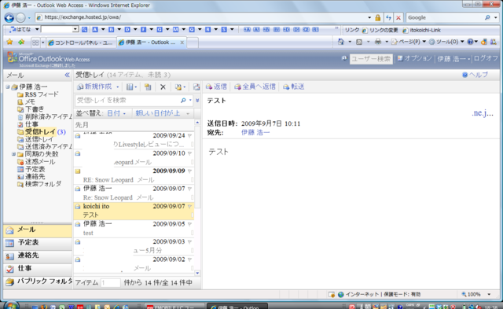Open the 送信済みアイテム folder
Viewport: 503px width, 309px height.
[45, 147]
